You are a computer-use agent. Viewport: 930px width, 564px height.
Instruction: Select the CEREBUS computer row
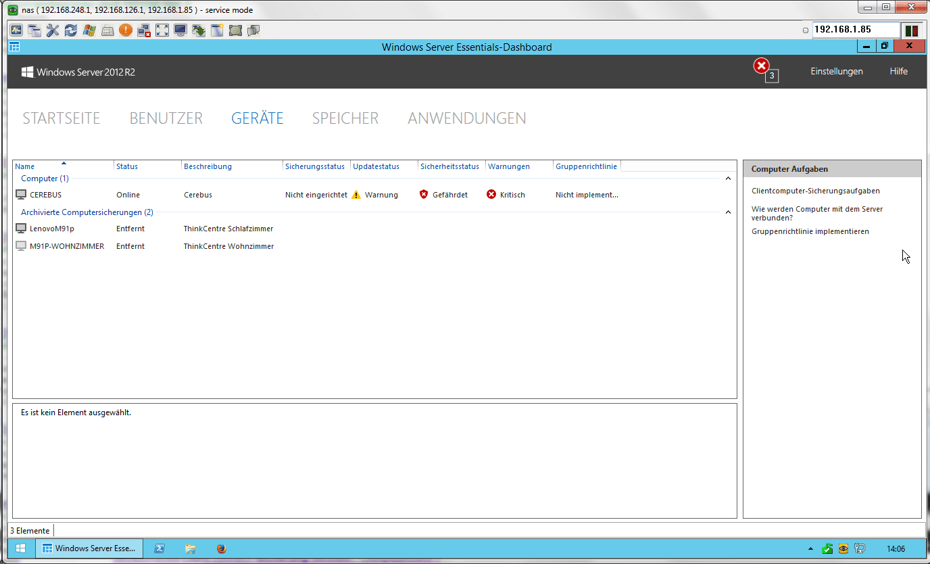coord(374,195)
